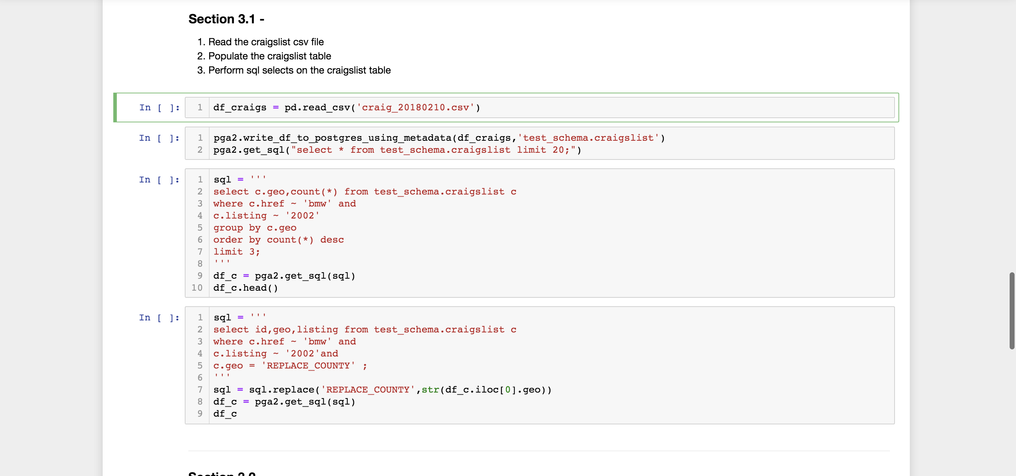Click the read_csv code cell
The width and height of the screenshot is (1016, 476).
[x=346, y=108]
